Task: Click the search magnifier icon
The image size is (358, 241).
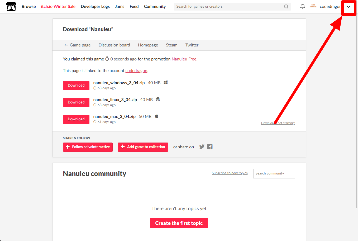Action: tap(286, 7)
